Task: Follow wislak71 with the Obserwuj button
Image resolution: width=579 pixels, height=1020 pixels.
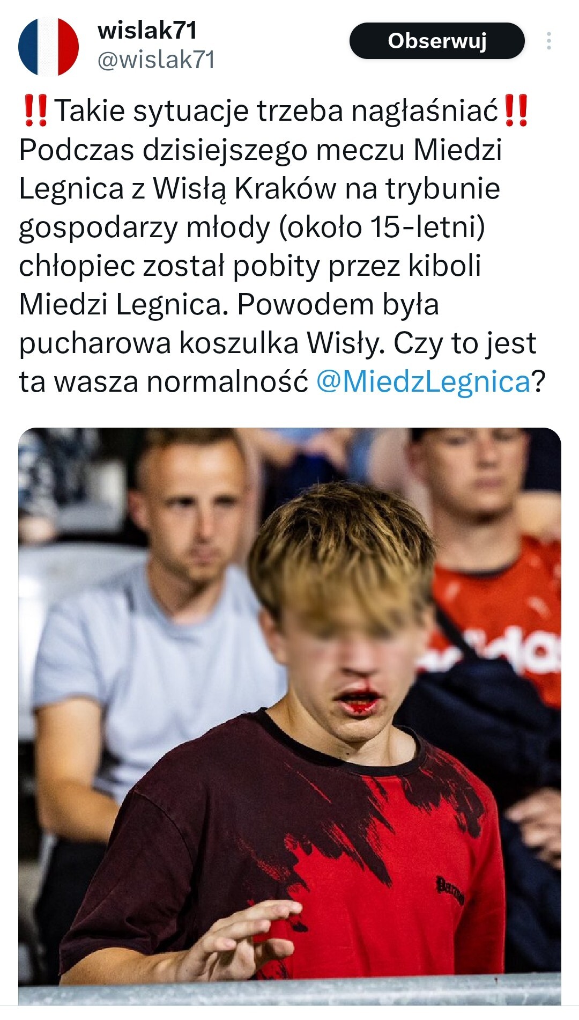Action: [437, 41]
